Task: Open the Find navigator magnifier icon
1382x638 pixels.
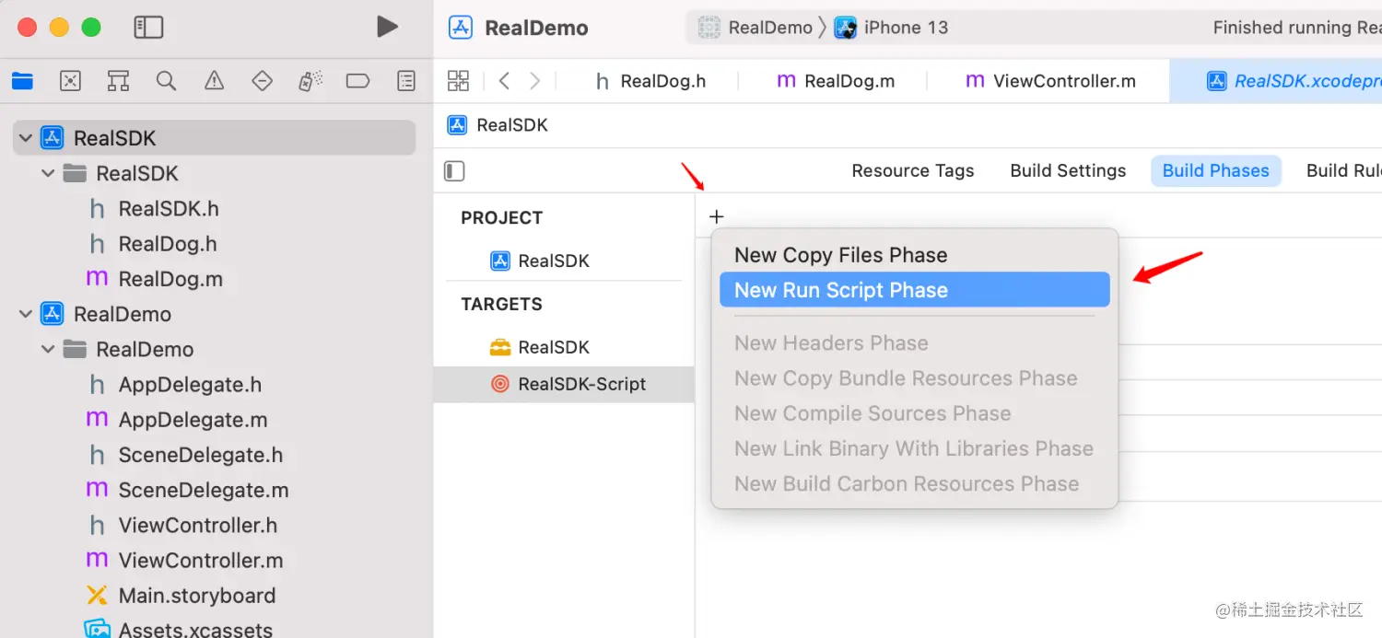Action: click(x=166, y=81)
